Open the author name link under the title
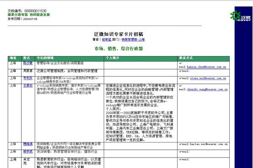This screenshot has height=168, width=253. pos(107,40)
